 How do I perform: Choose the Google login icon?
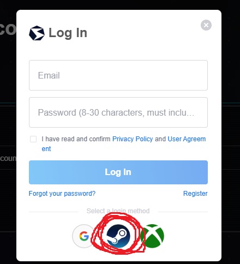coord(84,236)
